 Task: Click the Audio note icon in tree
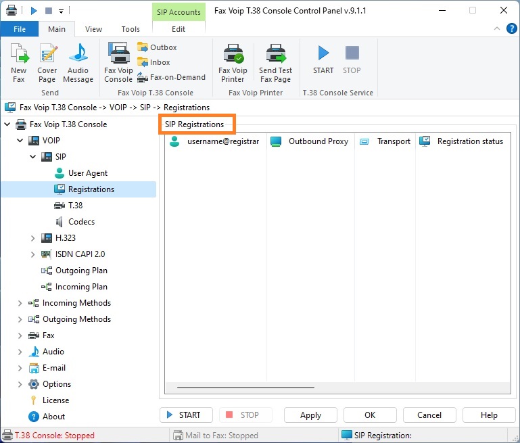pyautogui.click(x=34, y=352)
